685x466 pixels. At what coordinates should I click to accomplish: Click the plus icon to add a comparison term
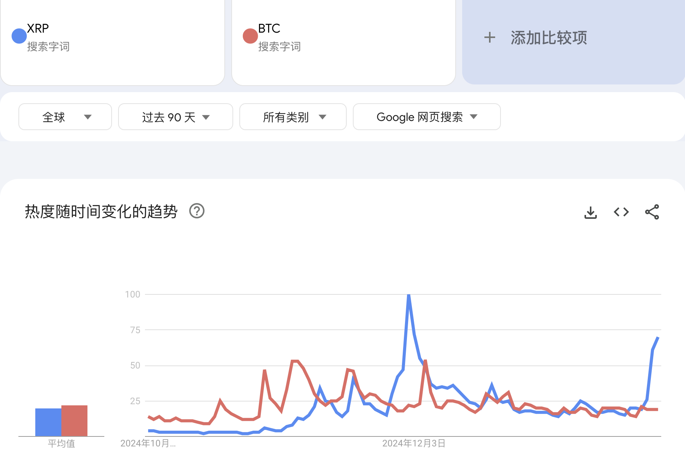(489, 37)
